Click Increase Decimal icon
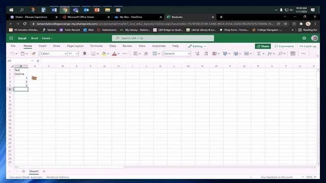 [197, 53]
